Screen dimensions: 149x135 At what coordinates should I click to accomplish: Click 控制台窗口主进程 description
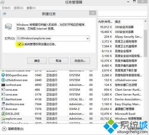pos(126,85)
